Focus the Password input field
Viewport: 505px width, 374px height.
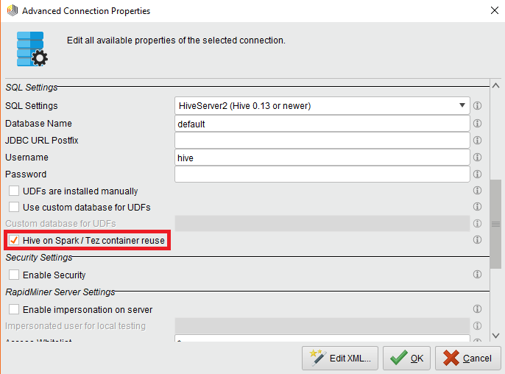point(322,174)
